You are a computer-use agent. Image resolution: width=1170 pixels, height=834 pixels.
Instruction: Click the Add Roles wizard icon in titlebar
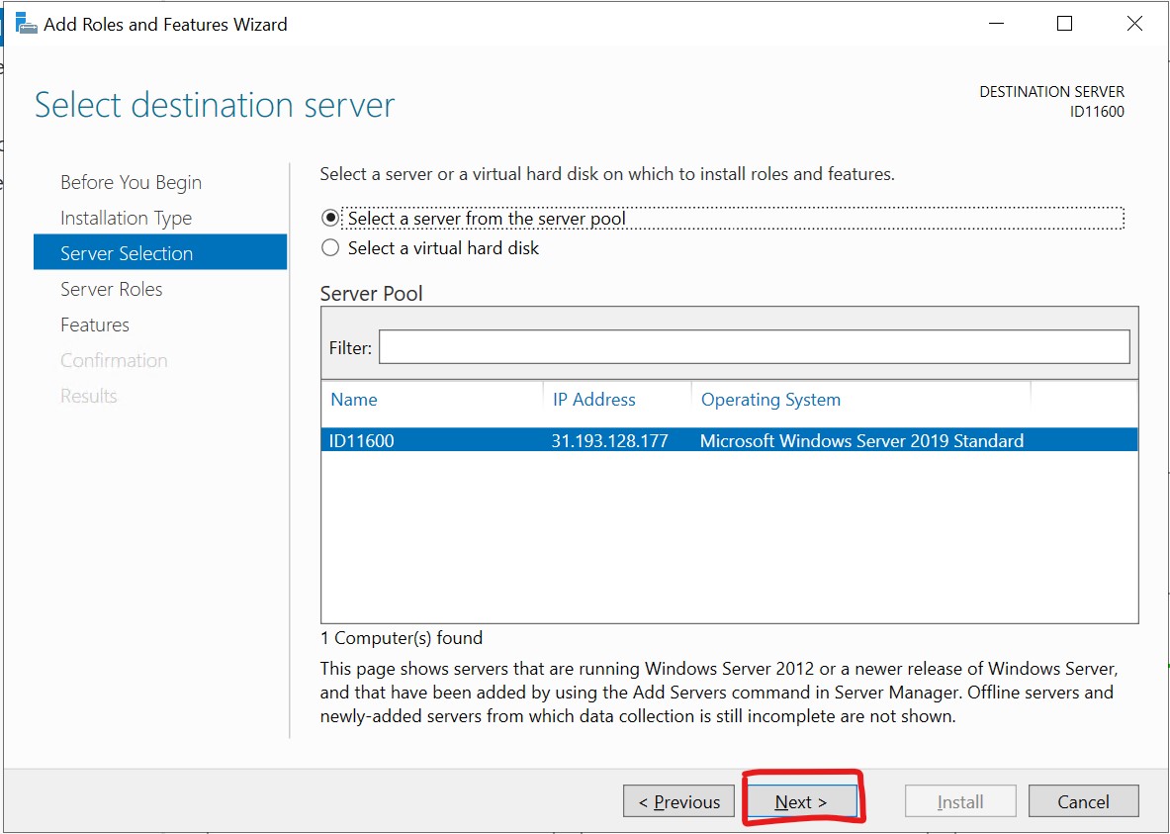pyautogui.click(x=28, y=23)
